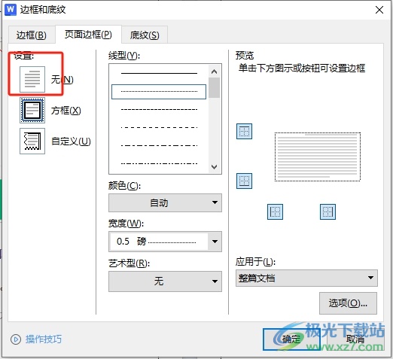Viewport: 393px width, 359px height.
Task: Open the 艺术型 art style dropdown
Action: click(165, 281)
